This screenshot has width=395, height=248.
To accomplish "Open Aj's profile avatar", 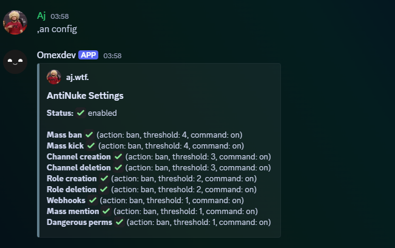I will tap(15, 22).
